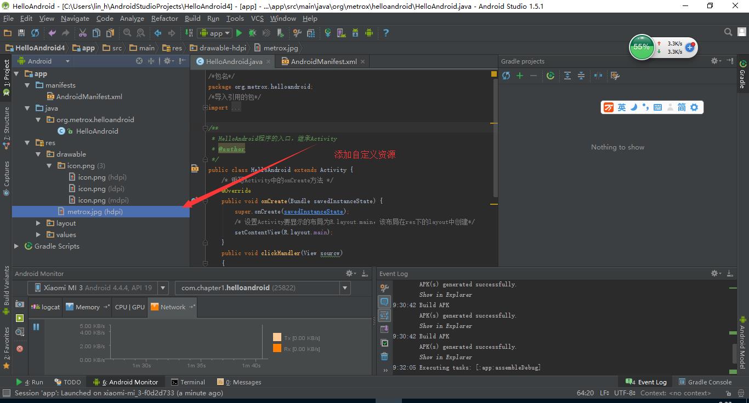Click the Tx legend color swatch
This screenshot has height=403, width=749.
tap(277, 337)
